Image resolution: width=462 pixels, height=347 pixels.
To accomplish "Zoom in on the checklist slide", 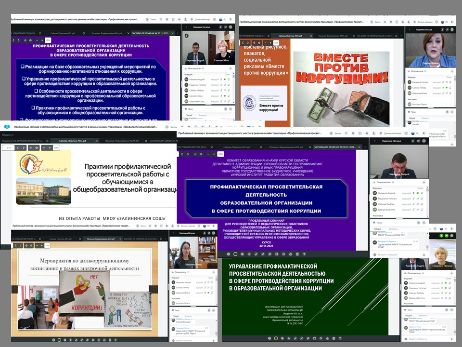I will click(42, 40).
